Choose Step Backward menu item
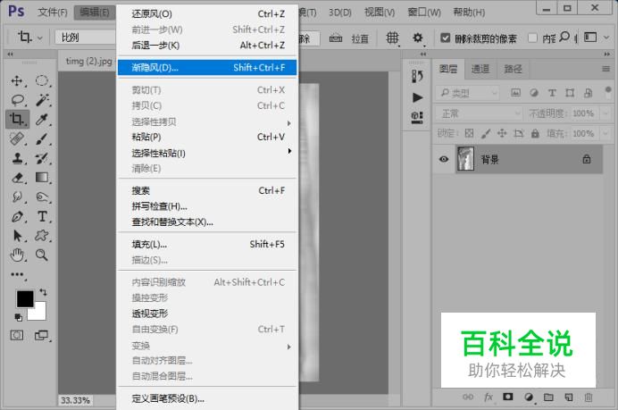618x410 pixels. click(x=207, y=46)
